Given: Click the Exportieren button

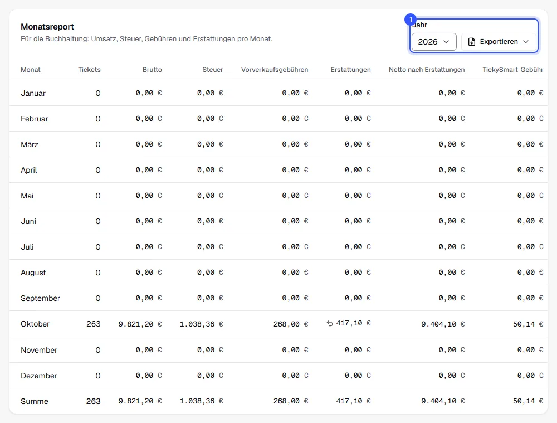Looking at the screenshot, I should pyautogui.click(x=499, y=42).
